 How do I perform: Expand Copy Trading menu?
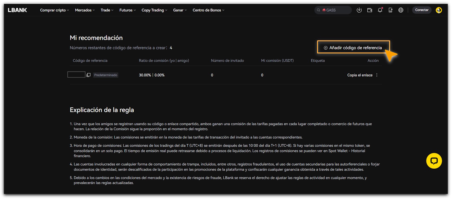[x=155, y=10]
